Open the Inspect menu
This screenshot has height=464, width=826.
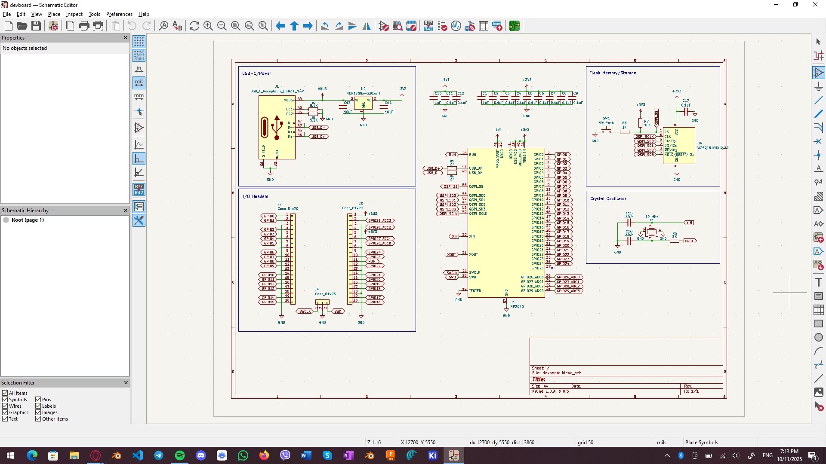coord(74,14)
